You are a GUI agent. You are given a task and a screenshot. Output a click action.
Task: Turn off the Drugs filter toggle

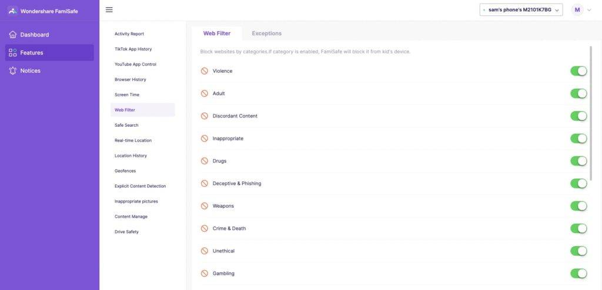coord(578,161)
